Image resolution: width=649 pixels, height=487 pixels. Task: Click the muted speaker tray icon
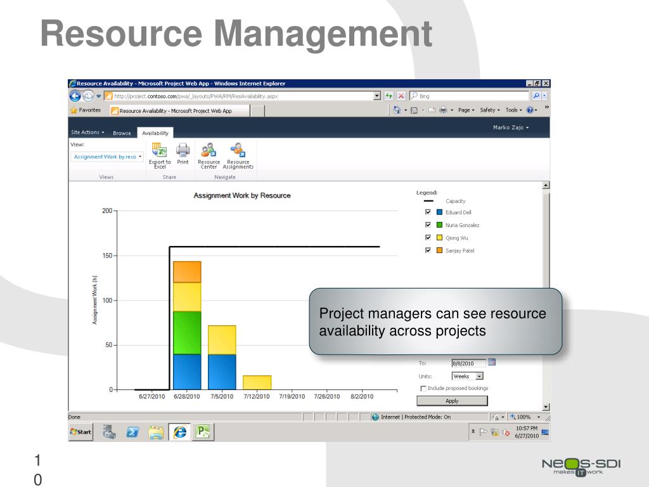tap(506, 432)
